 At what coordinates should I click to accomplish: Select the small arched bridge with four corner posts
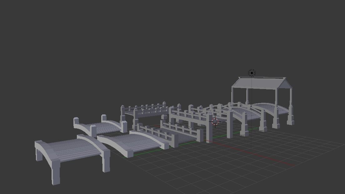(x=100, y=126)
